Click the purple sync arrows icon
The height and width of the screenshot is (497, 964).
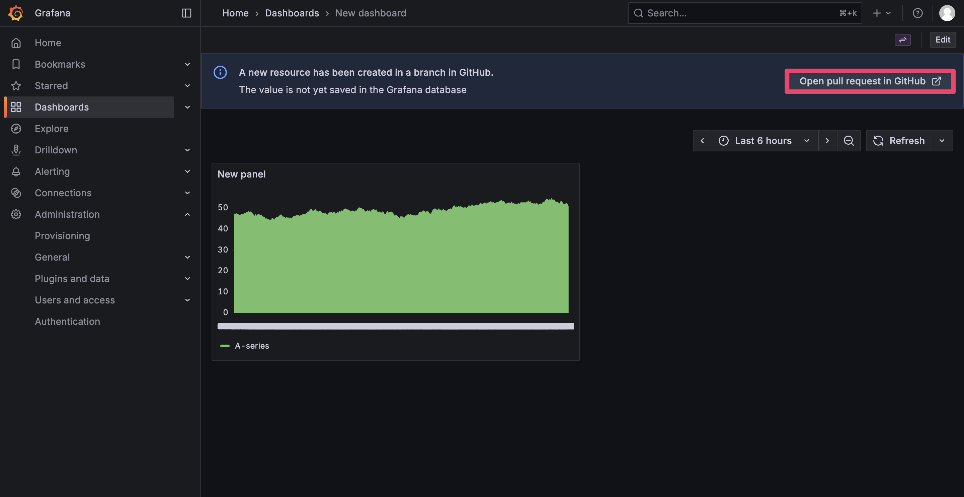tap(903, 40)
